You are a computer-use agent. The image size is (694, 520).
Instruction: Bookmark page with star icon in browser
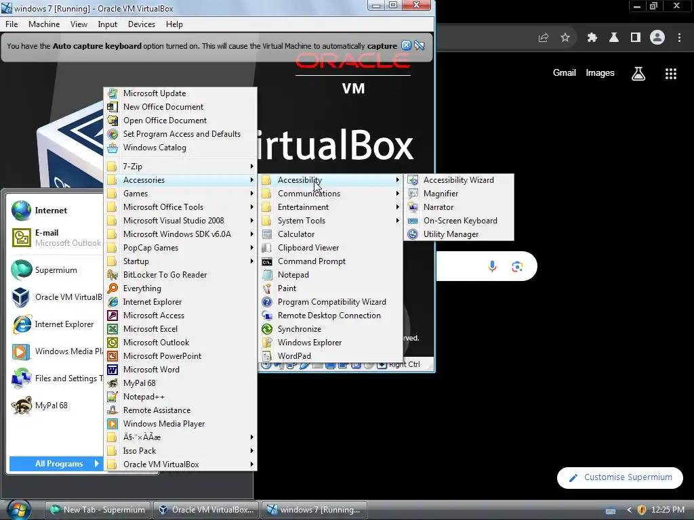[x=565, y=38]
